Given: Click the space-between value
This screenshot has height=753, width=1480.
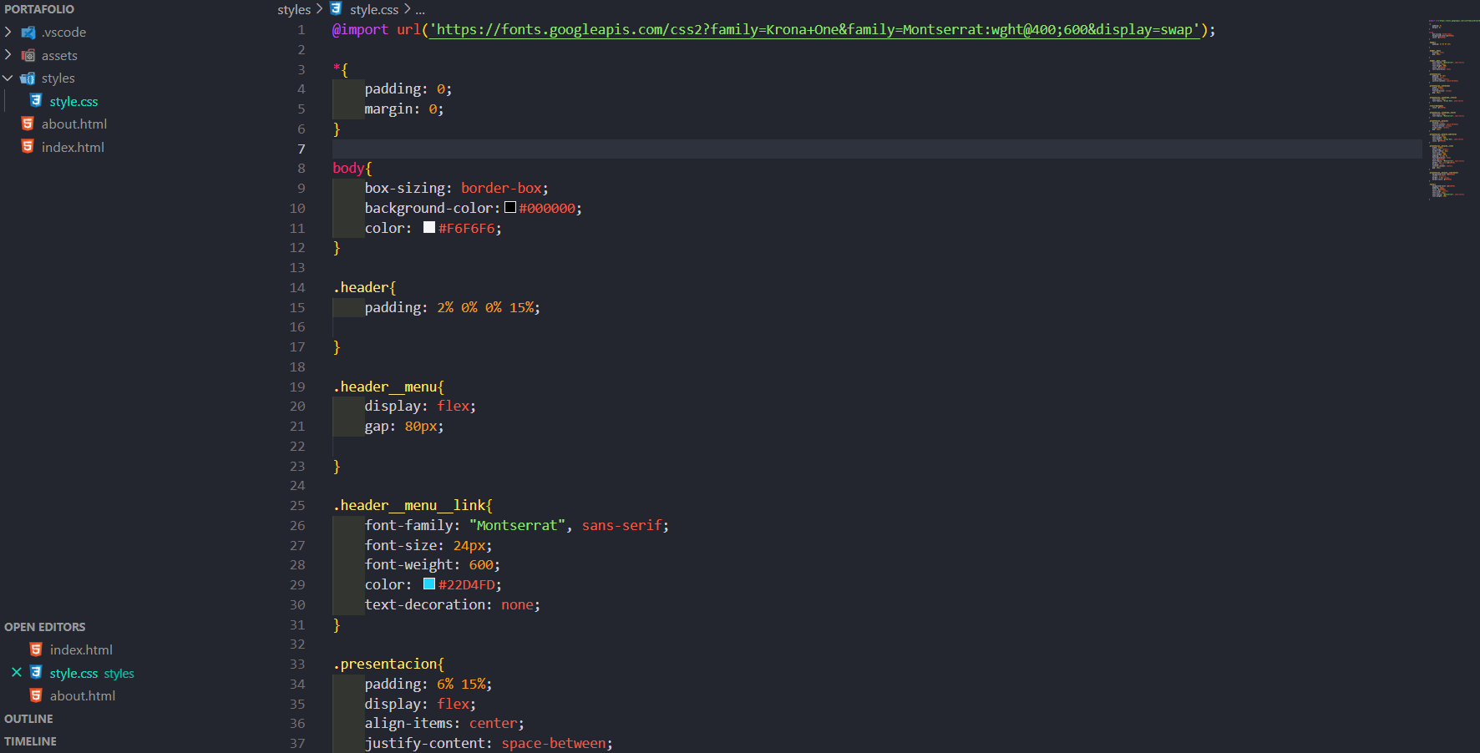Looking at the screenshot, I should (554, 744).
